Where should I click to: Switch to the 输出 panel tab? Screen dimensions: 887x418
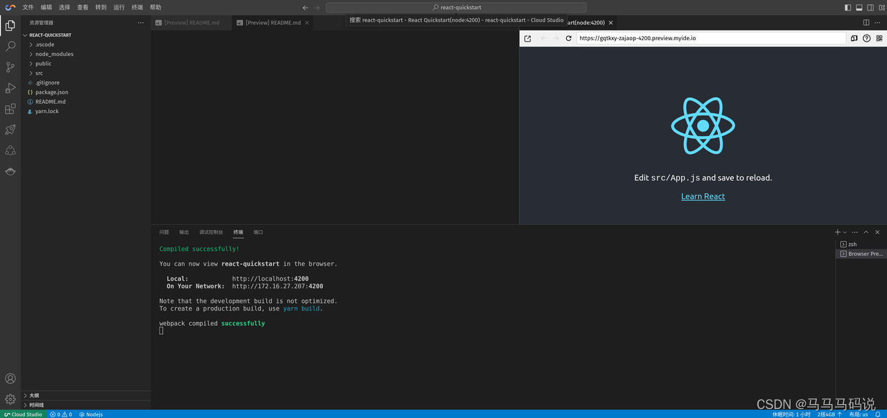pyautogui.click(x=184, y=232)
